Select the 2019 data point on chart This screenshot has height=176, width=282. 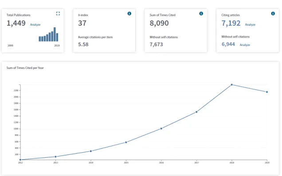coord(267,92)
